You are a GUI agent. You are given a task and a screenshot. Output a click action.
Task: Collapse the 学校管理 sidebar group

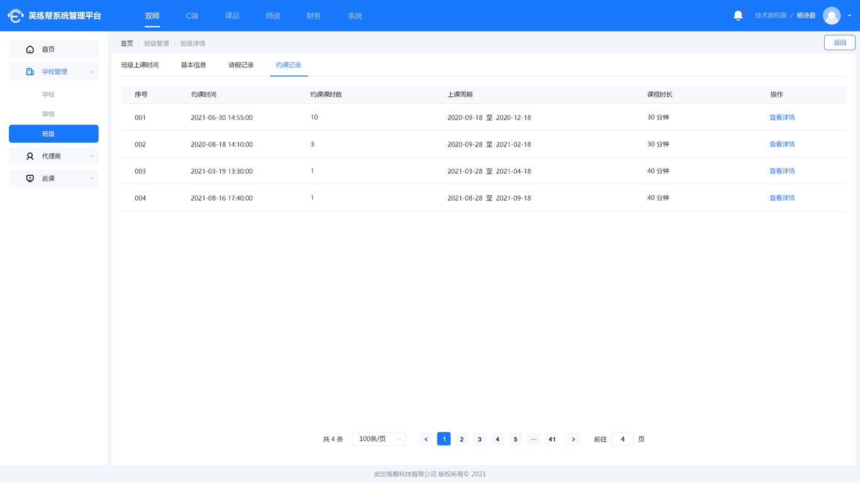pos(92,72)
